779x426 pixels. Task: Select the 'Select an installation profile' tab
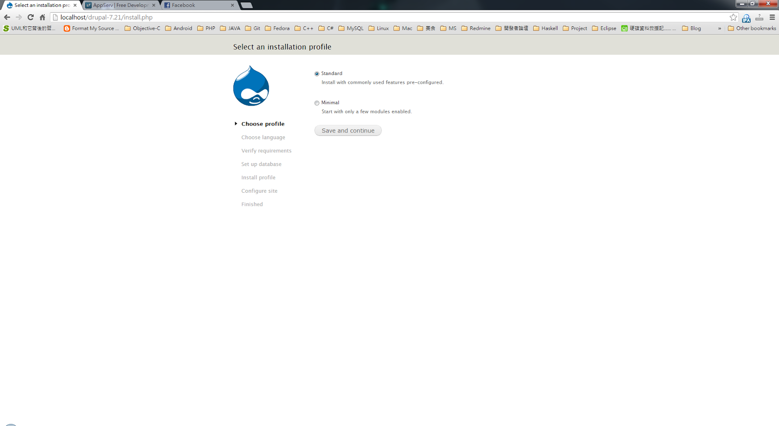pos(41,5)
